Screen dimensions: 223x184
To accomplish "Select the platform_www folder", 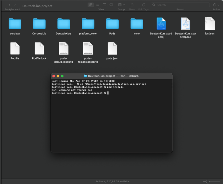I will [88, 24].
